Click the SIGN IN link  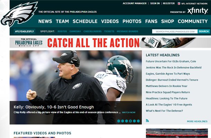(x=155, y=3)
